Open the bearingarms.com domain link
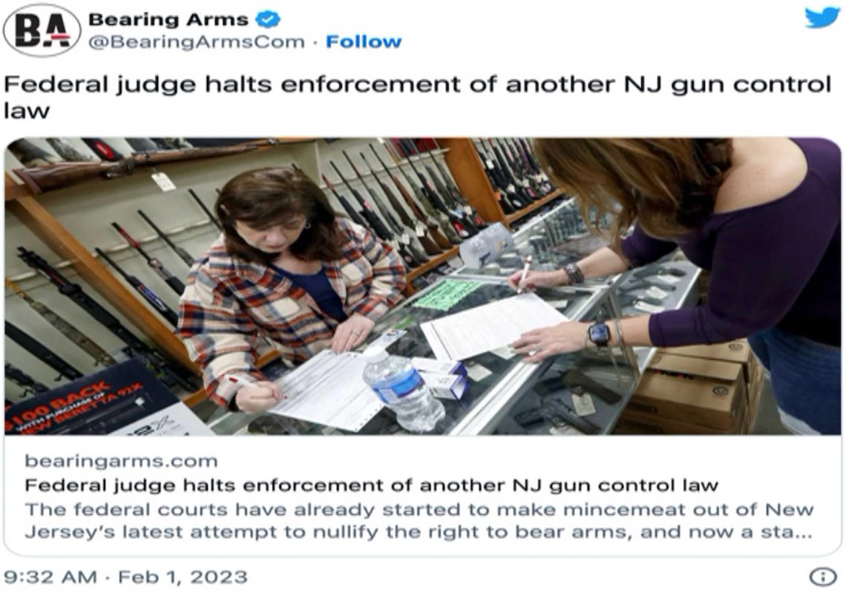Image resolution: width=846 pixels, height=594 pixels. click(122, 461)
